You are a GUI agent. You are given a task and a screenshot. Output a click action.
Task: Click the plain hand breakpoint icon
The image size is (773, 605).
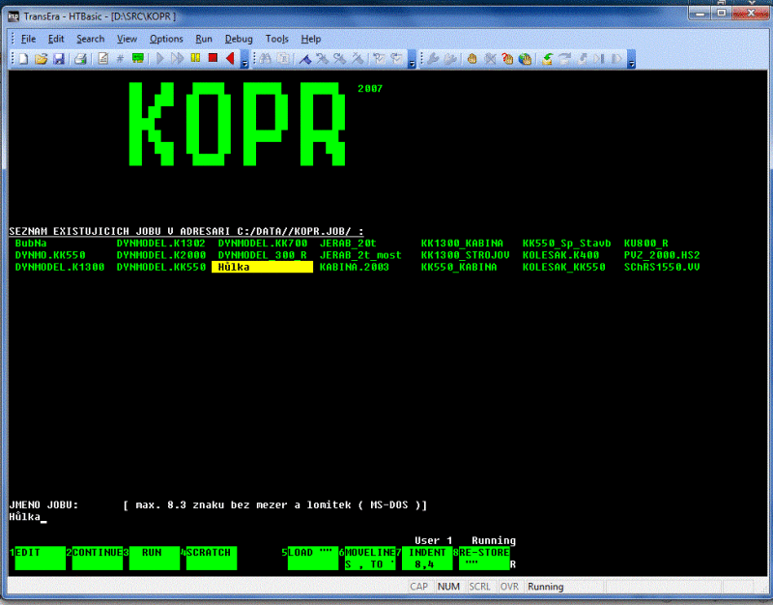point(472,59)
